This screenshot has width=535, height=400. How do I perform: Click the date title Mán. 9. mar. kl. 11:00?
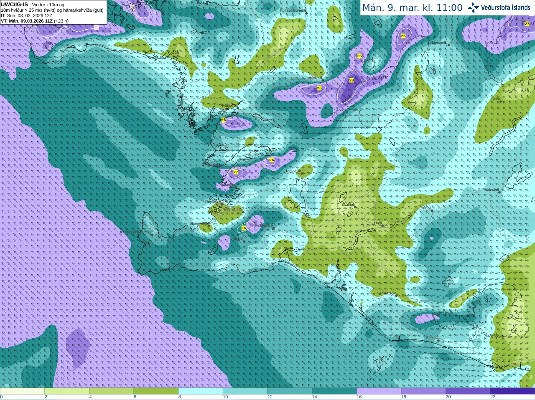[x=412, y=8]
